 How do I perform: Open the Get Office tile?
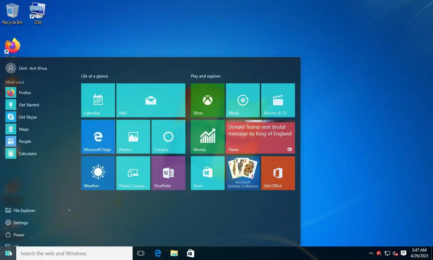click(x=278, y=173)
